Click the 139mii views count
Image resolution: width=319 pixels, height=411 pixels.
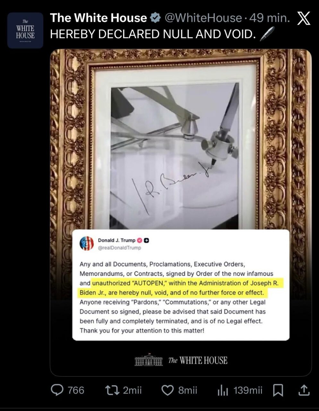click(248, 390)
